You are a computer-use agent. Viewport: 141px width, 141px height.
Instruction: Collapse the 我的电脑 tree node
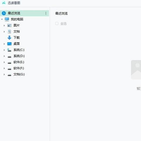(x=2, y=19)
